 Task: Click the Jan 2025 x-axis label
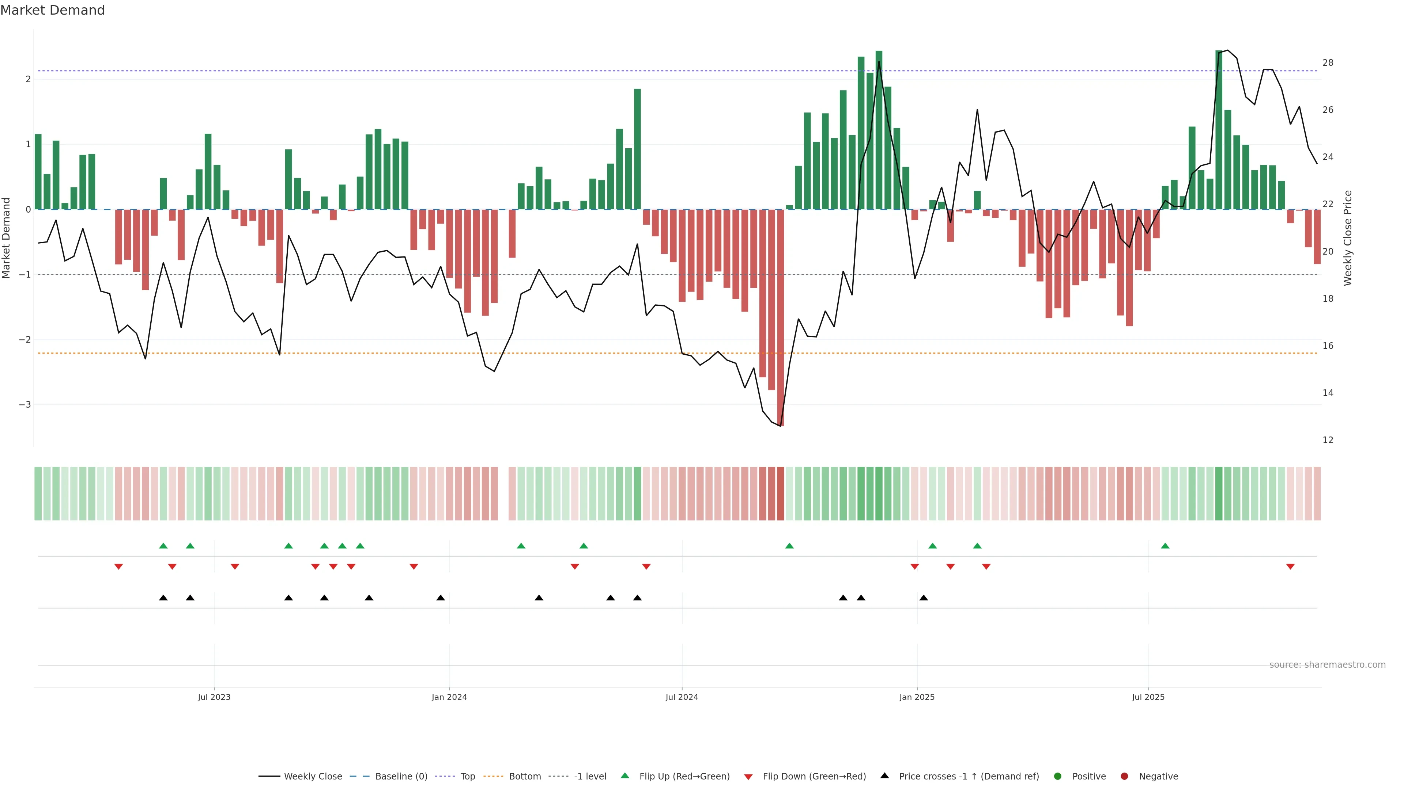coord(917,697)
